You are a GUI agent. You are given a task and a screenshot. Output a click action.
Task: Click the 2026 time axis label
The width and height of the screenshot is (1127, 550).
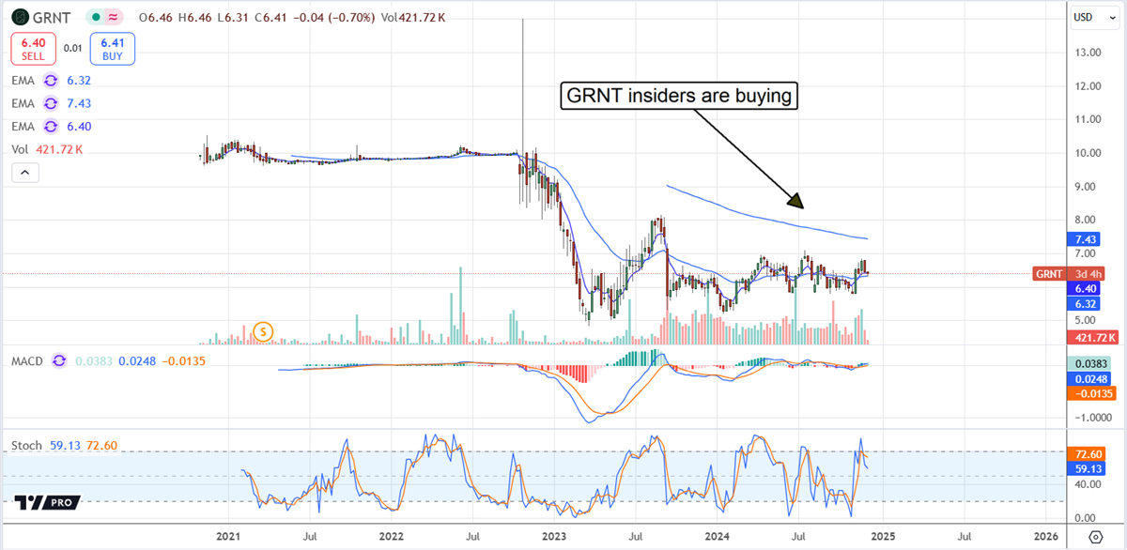(x=1045, y=536)
